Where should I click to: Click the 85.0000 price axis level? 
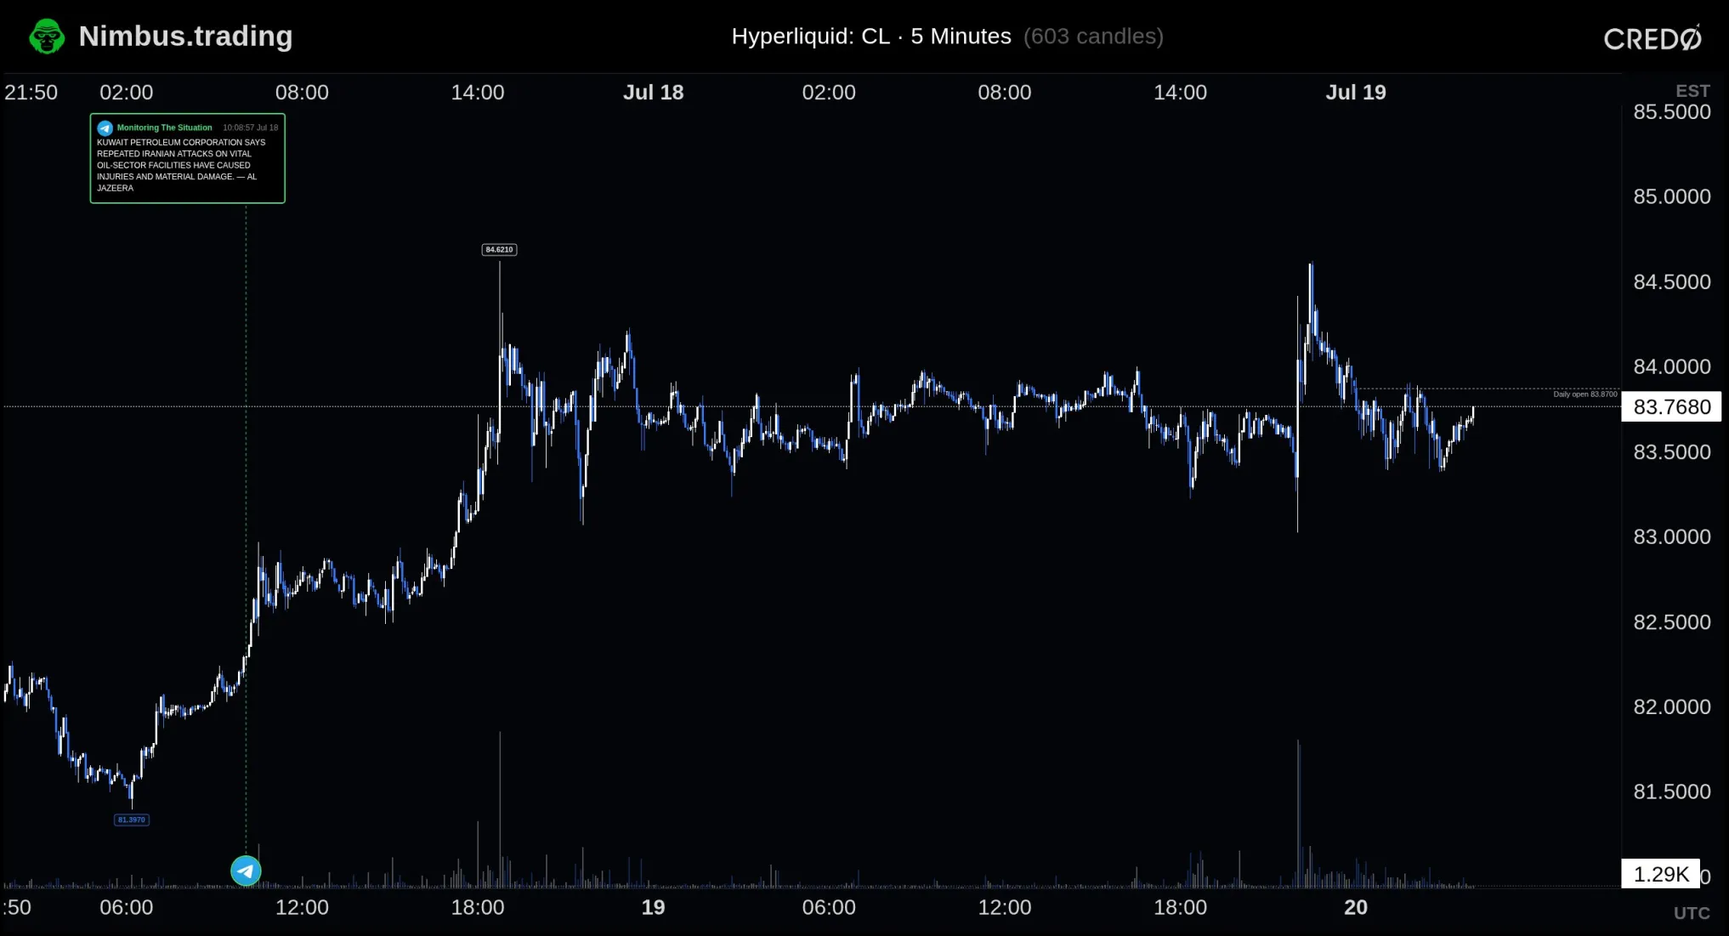(1671, 196)
